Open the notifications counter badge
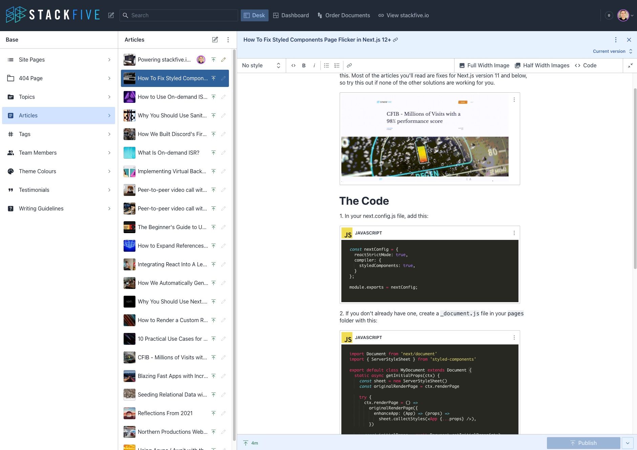 point(609,15)
